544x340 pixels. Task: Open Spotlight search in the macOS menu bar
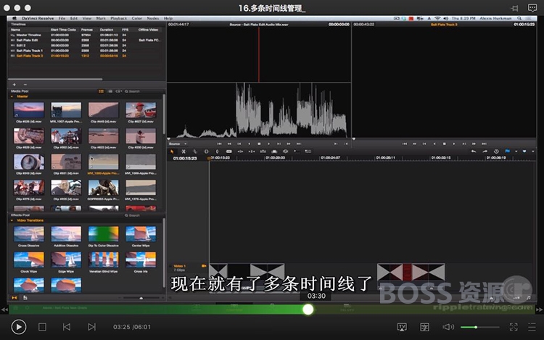pyautogui.click(x=519, y=18)
